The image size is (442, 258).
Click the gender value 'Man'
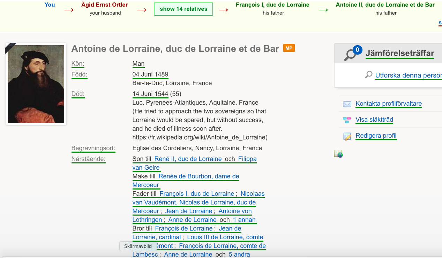pos(138,64)
